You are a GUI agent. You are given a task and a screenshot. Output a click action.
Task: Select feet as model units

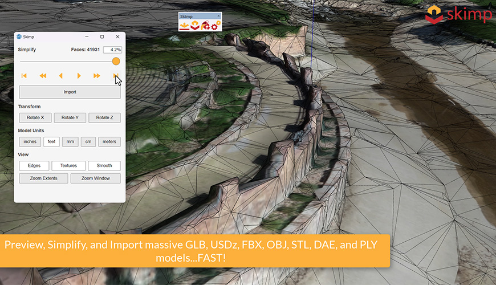[51, 141]
